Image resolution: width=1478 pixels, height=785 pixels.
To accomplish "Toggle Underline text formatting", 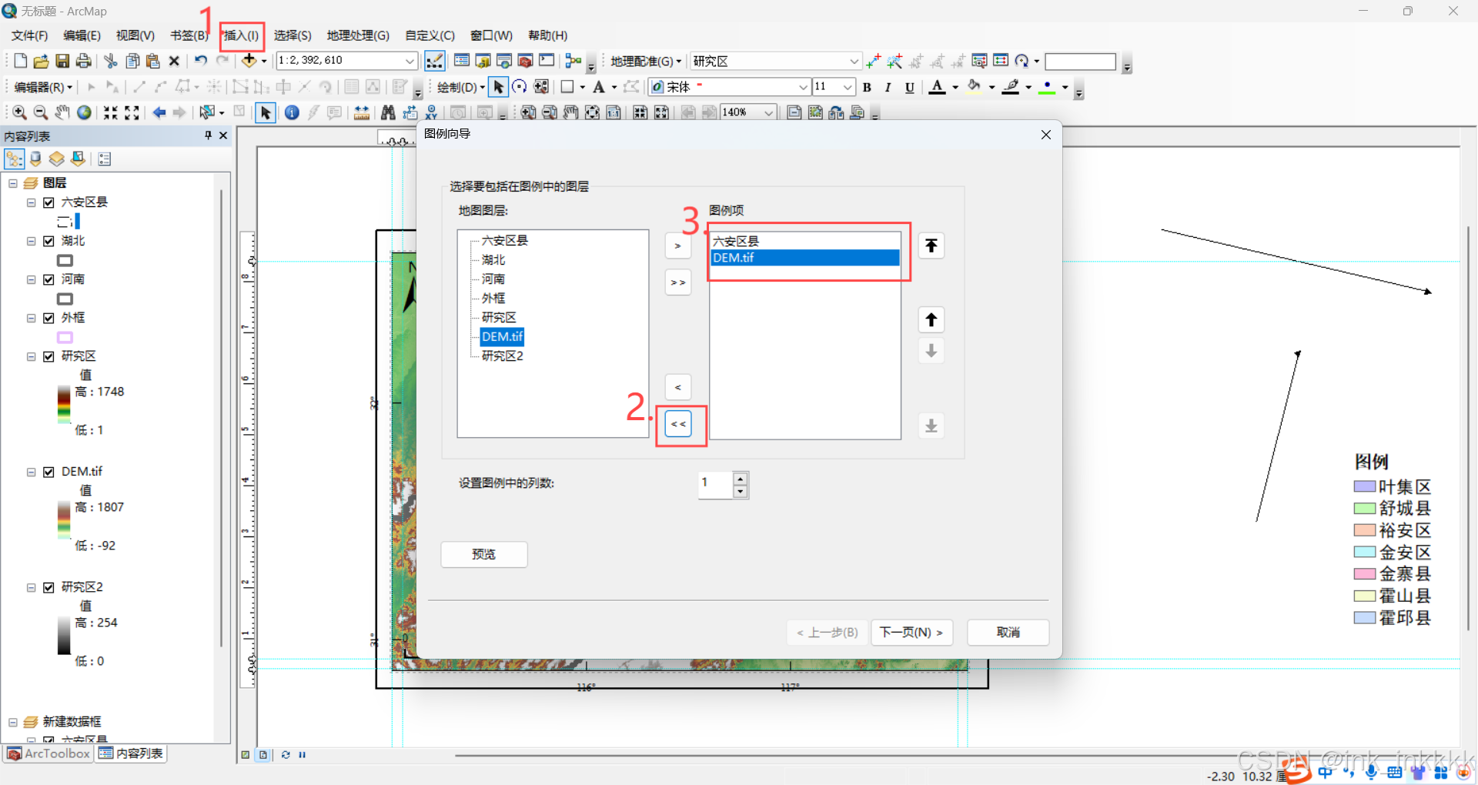I will click(x=909, y=87).
